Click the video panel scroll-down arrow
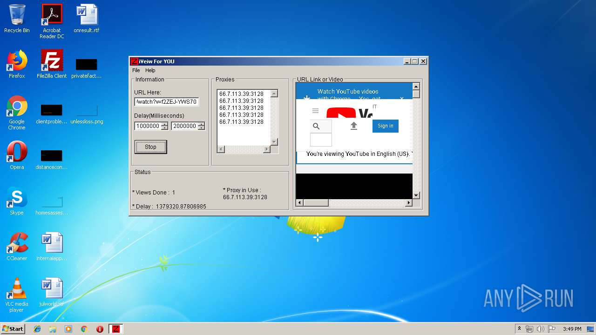The height and width of the screenshot is (335, 596). 416,195
